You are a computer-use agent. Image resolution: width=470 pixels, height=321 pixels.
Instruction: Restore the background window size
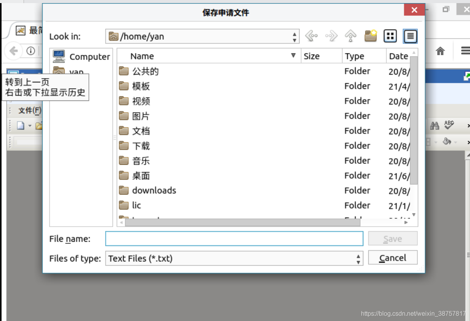click(x=446, y=9)
